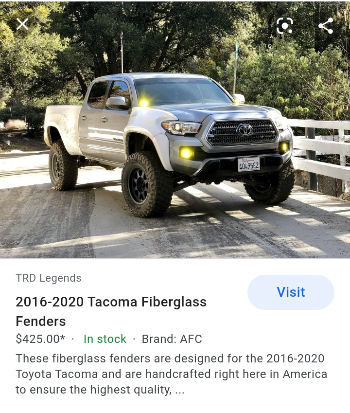Image resolution: width=350 pixels, height=413 pixels.
Task: Open Google Lens visual search icon
Action: coord(285,26)
